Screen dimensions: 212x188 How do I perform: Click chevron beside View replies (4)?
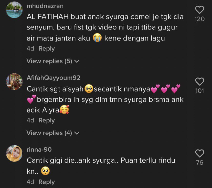[77, 133]
